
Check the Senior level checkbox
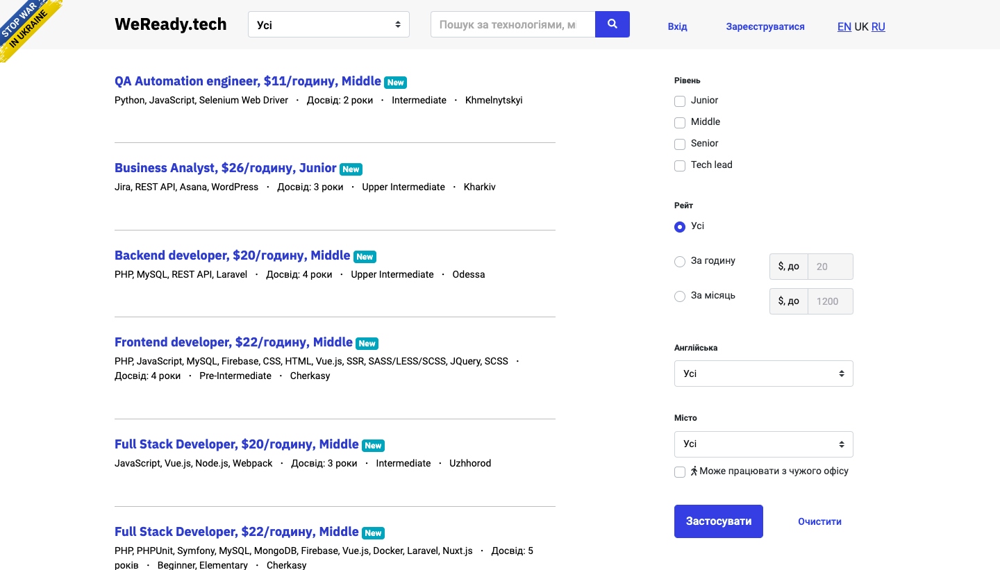680,144
